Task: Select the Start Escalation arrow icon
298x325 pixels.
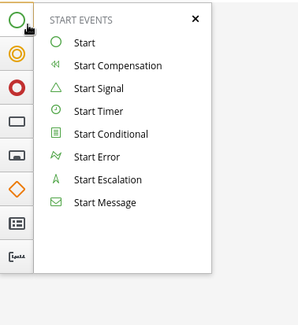Action: pyautogui.click(x=56, y=179)
